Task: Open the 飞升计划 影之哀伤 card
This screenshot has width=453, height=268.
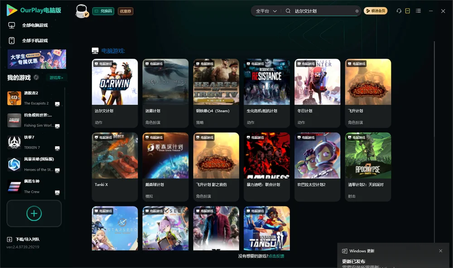Action: (x=216, y=167)
